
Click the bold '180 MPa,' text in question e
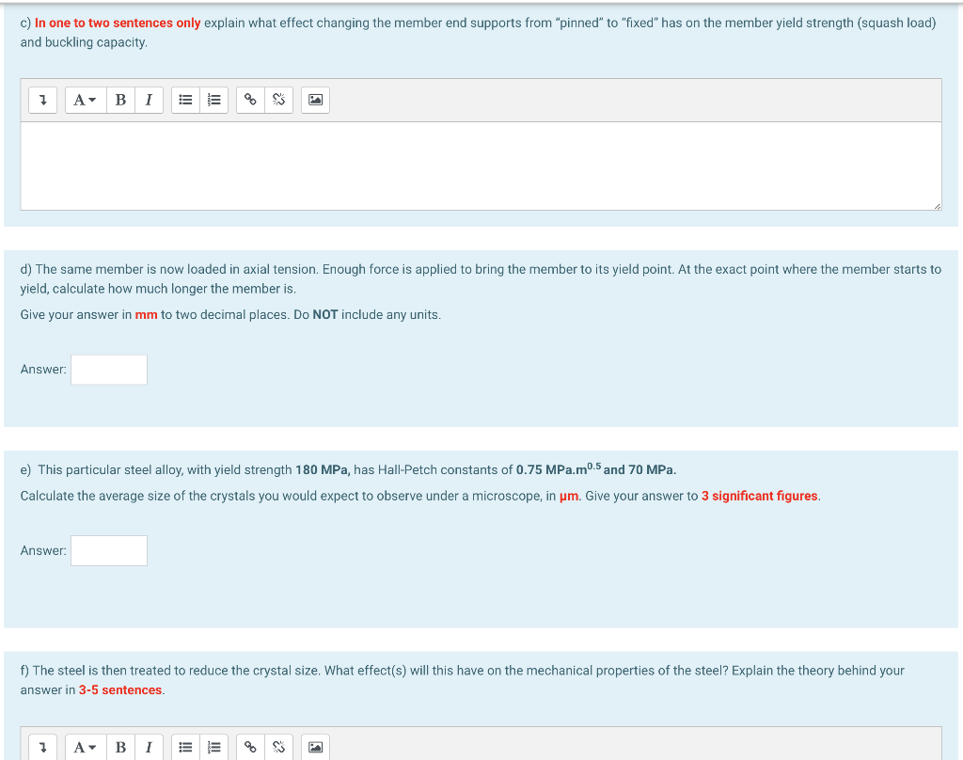323,470
